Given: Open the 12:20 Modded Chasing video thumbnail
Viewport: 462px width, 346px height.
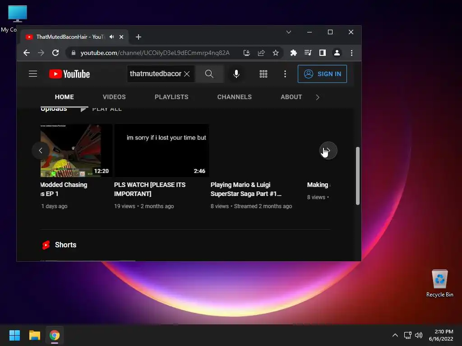Looking at the screenshot, I should (76, 150).
